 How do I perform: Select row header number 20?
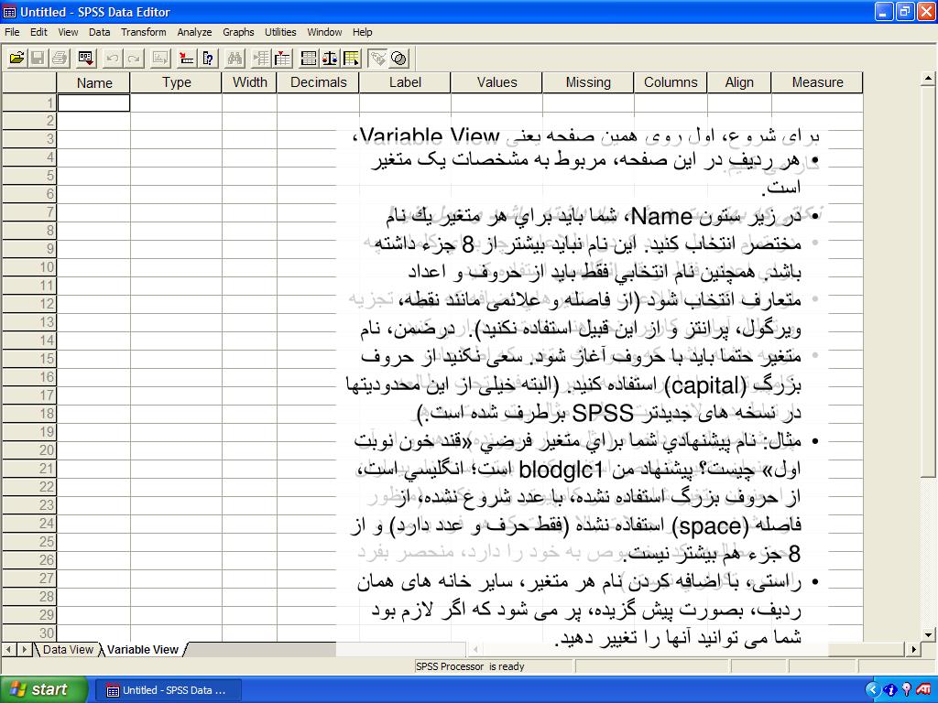tap(29, 450)
